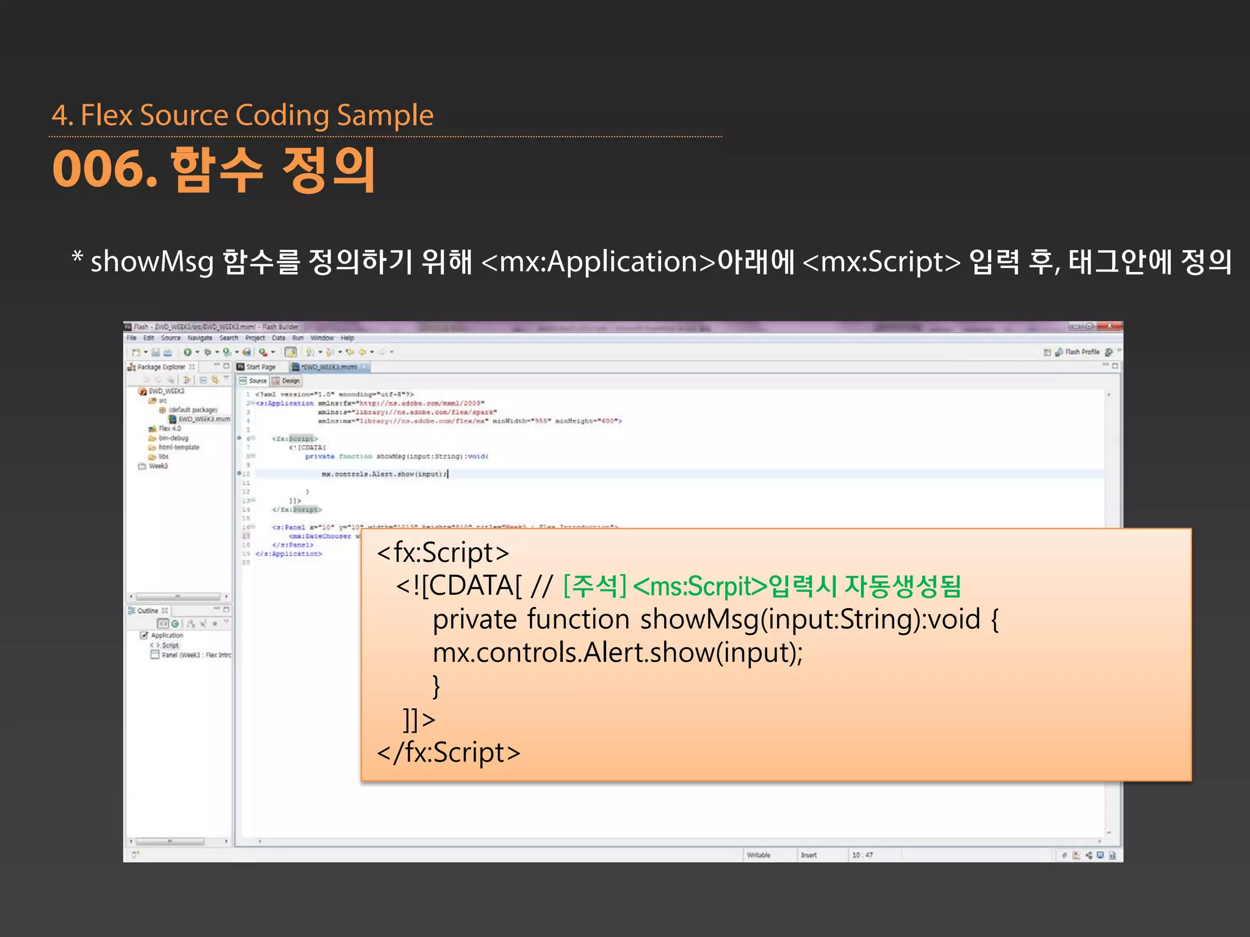Click the External Tools toolbar icon
Screen dimensions: 1250x937
pyautogui.click(x=263, y=352)
